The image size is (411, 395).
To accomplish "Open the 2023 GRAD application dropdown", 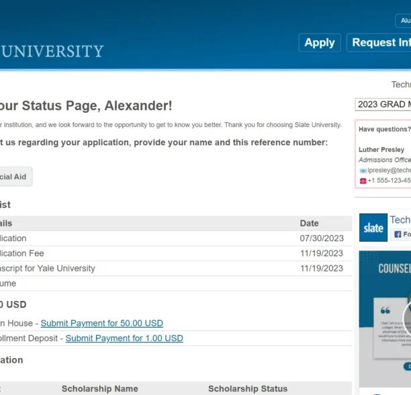I will tap(383, 104).
